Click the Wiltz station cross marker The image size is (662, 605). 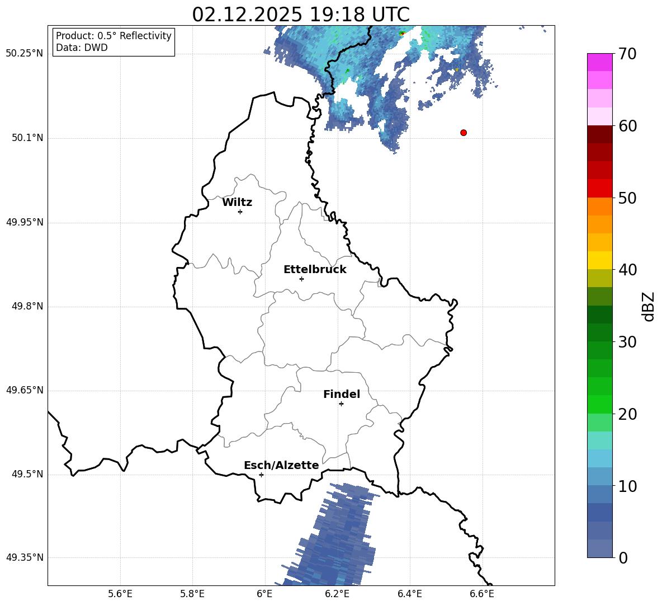pyautogui.click(x=240, y=212)
